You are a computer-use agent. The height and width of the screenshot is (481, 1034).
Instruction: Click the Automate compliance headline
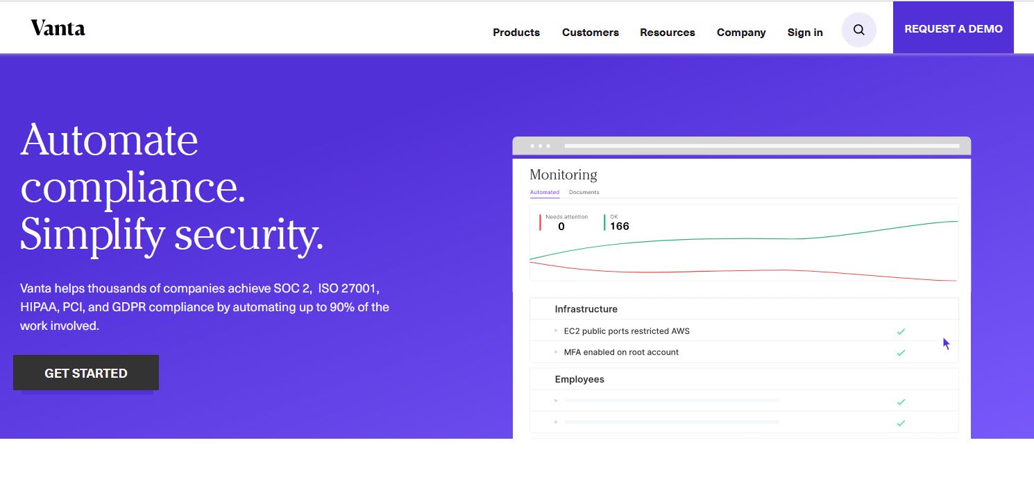172,187
